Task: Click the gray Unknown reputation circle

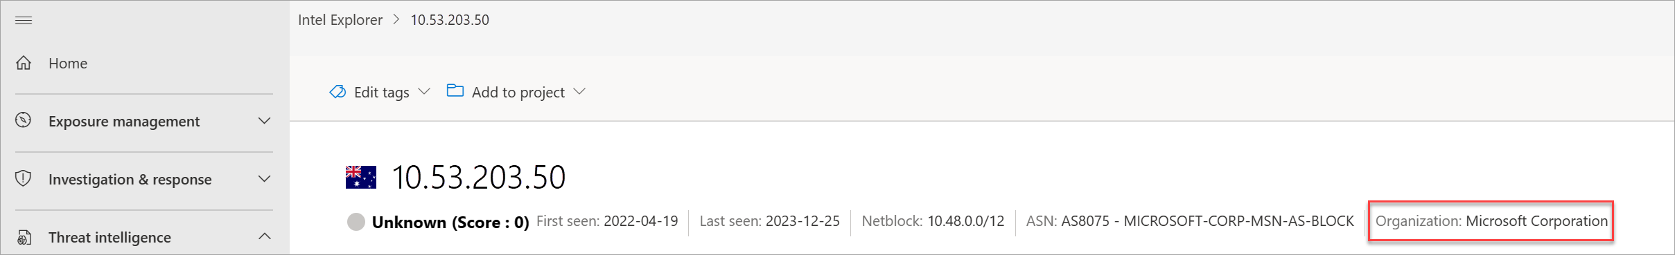Action: pos(356,222)
